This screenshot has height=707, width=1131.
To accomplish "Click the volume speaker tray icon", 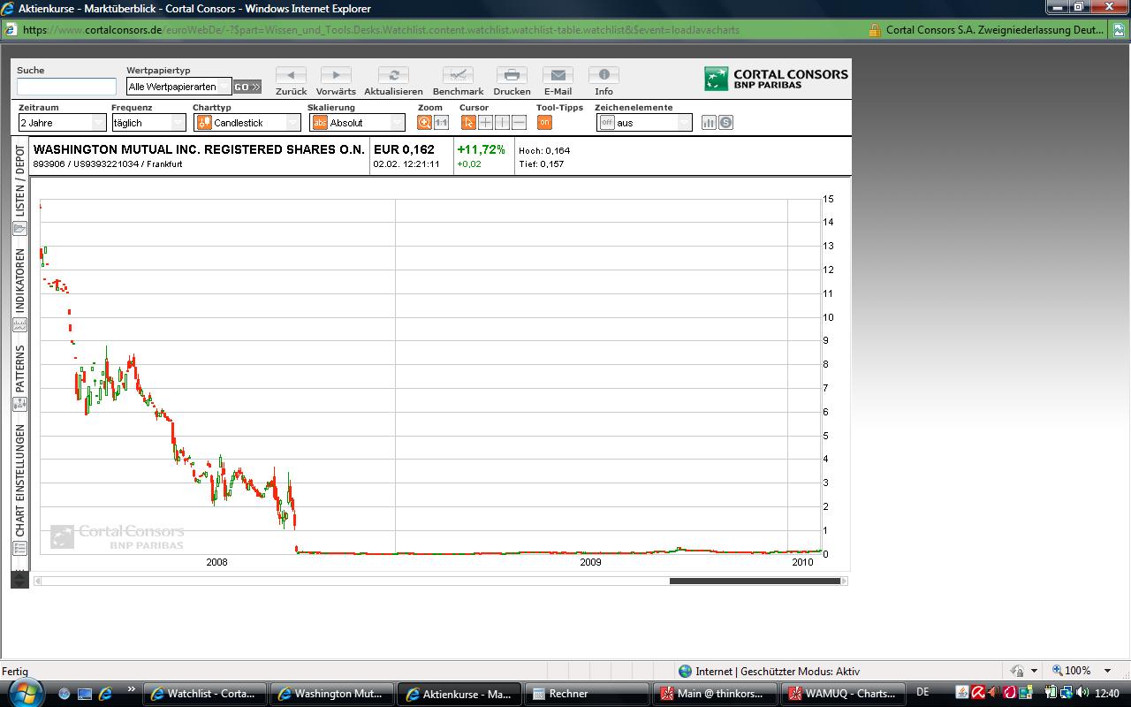I will click(x=1082, y=693).
